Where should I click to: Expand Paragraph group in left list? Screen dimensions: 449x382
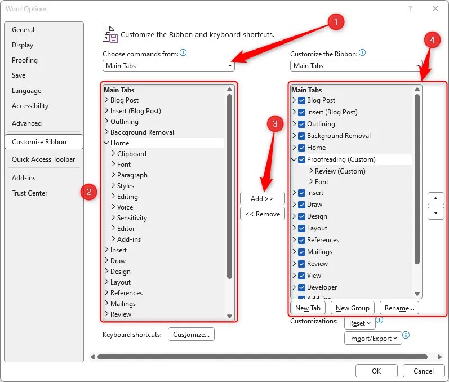(113, 175)
